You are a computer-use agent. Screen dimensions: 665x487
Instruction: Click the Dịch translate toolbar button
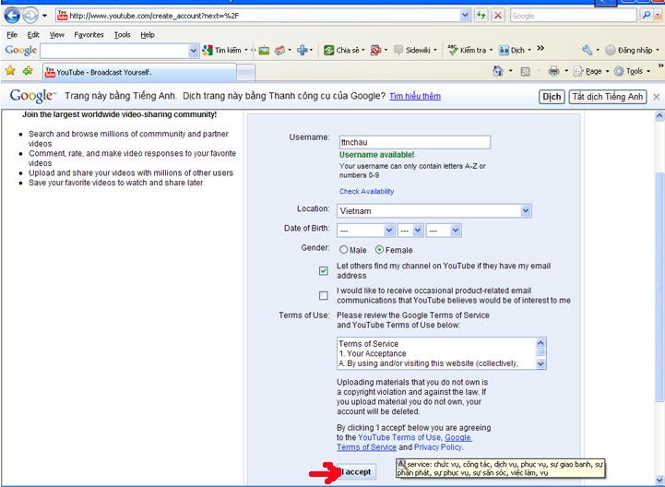tap(512, 50)
